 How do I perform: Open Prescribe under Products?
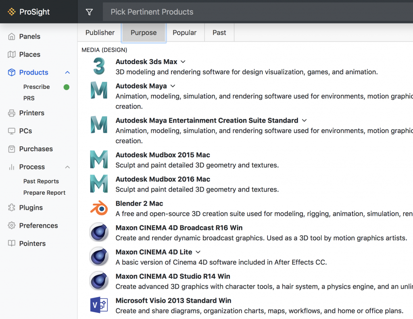pyautogui.click(x=37, y=87)
